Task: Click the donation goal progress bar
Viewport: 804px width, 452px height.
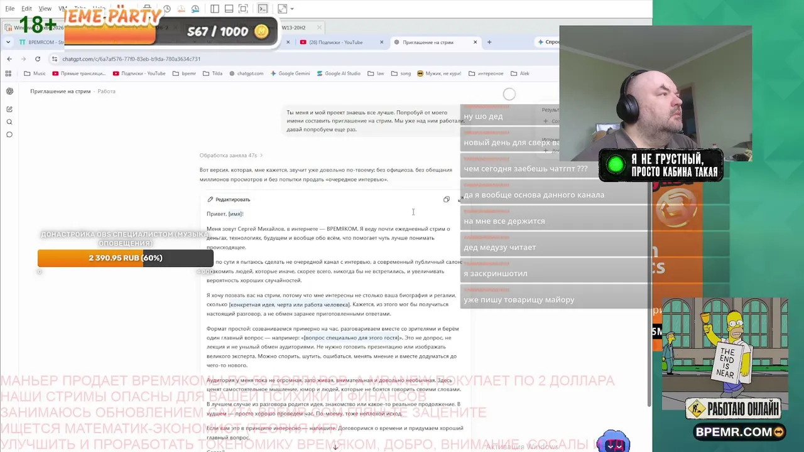Action: click(126, 258)
